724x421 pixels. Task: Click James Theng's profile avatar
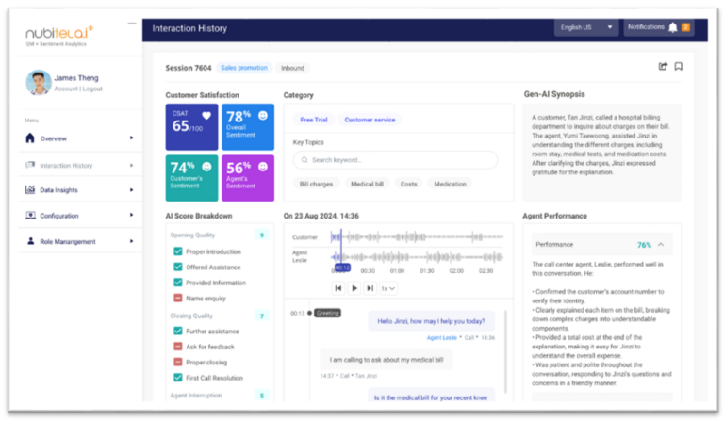(x=39, y=83)
